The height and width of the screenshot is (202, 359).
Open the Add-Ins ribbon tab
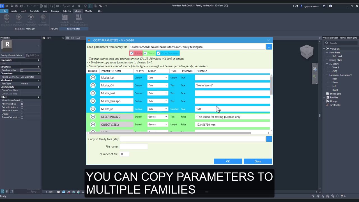(x=67, y=11)
